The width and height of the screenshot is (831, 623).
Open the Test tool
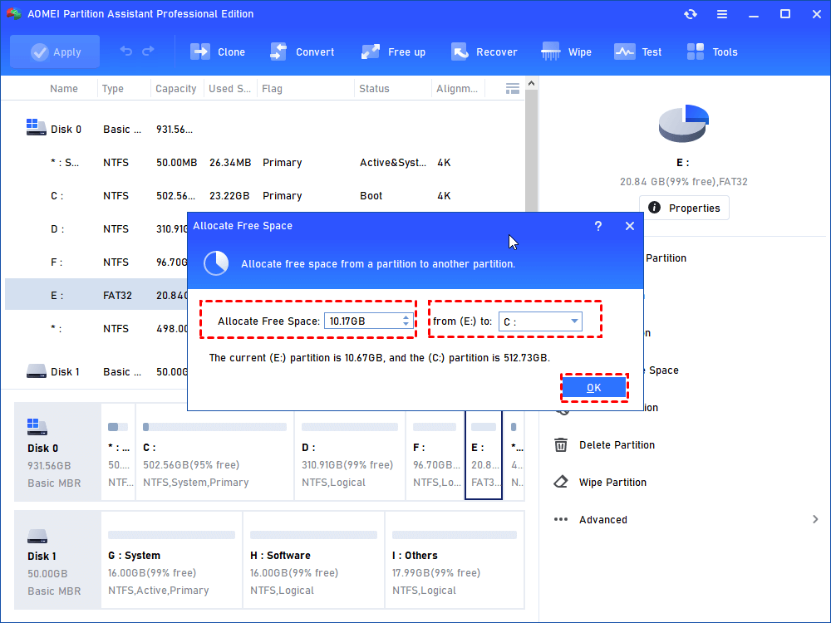coord(638,52)
